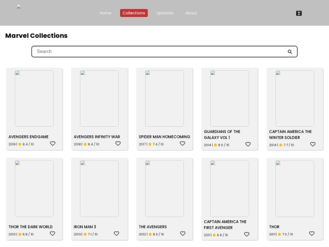Click the AVENGERS ENDGAME title
The height and width of the screenshot is (247, 329).
pyautogui.click(x=29, y=137)
